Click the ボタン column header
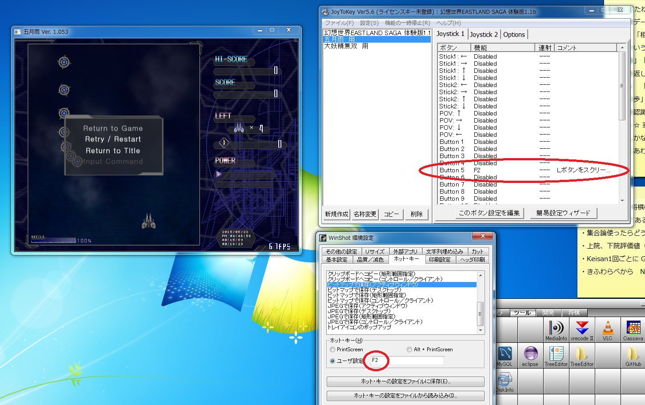The width and height of the screenshot is (645, 405). pos(453,48)
